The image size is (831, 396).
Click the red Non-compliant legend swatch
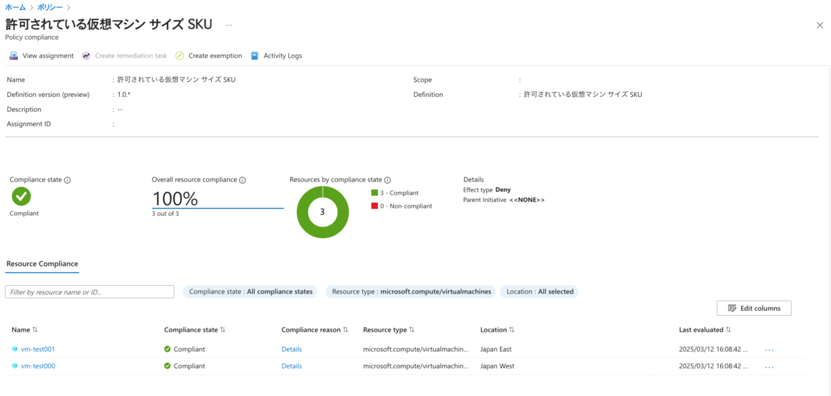[x=375, y=206]
